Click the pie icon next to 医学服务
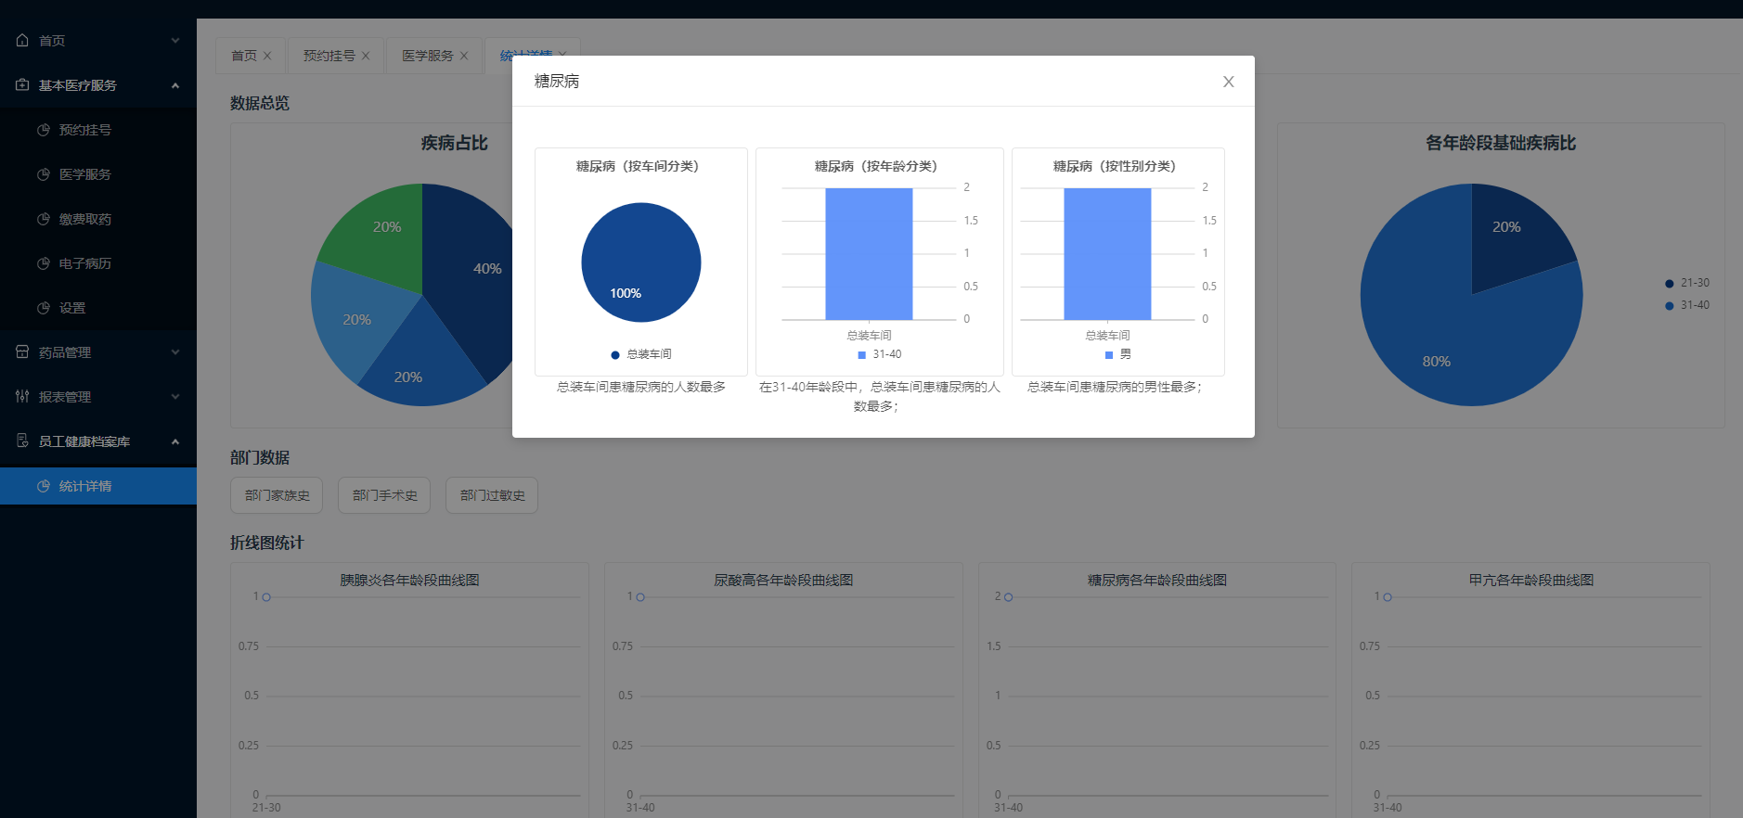The image size is (1743, 818). point(43,174)
